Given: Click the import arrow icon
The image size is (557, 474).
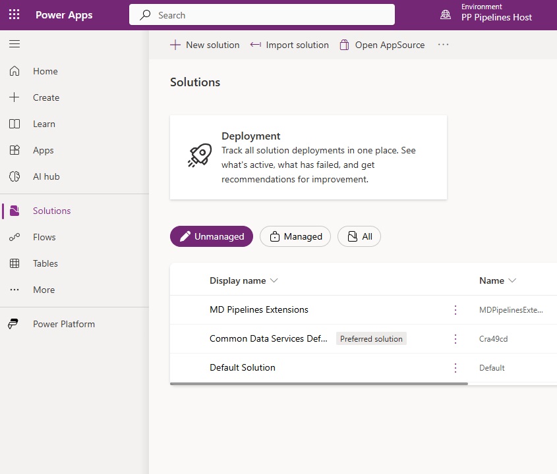Looking at the screenshot, I should click(x=255, y=45).
